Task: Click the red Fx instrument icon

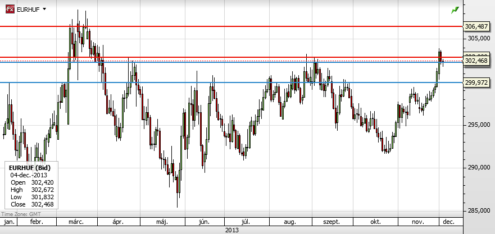Action: pos(10,10)
